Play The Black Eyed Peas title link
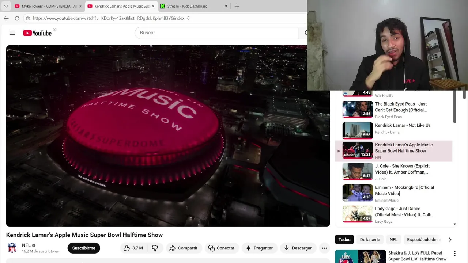The height and width of the screenshot is (263, 468). click(x=401, y=107)
